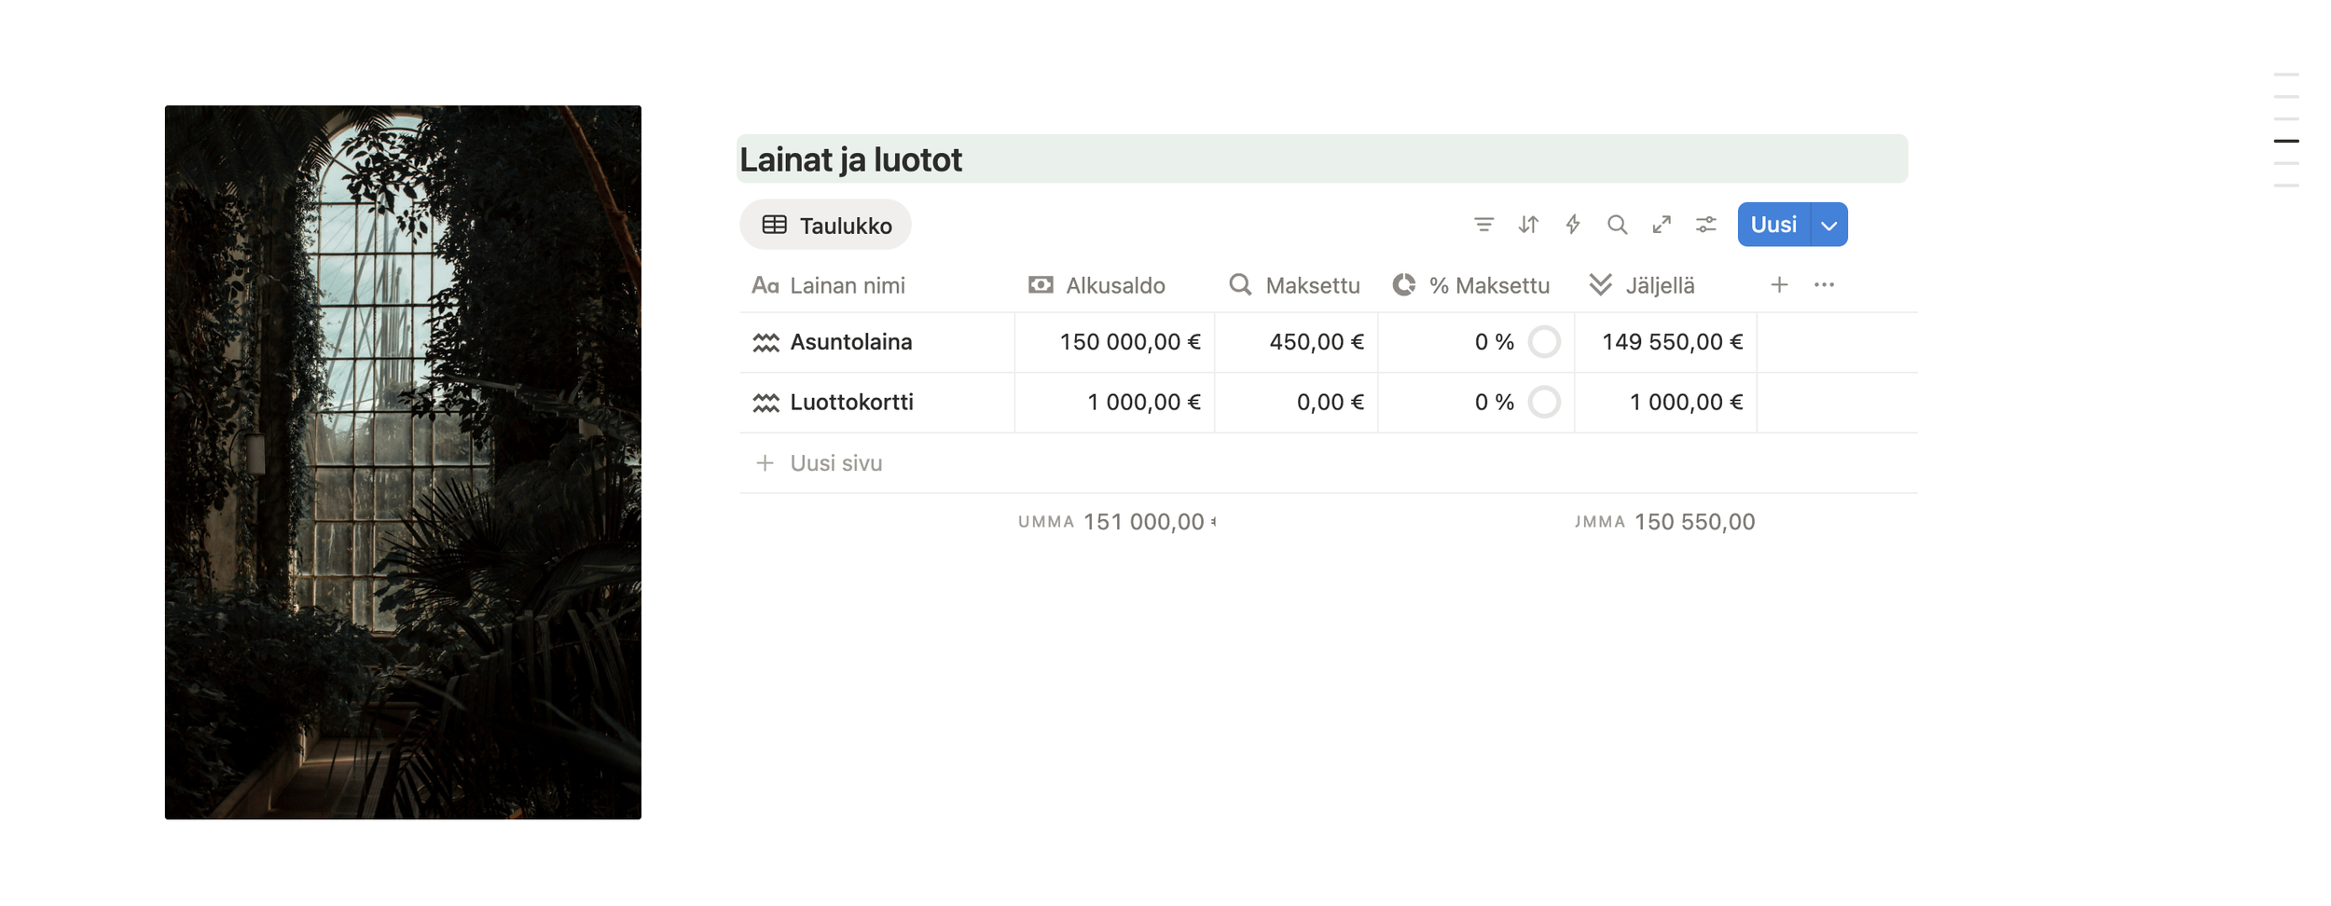Click the SUMMA total under Alkusaldo
The height and width of the screenshot is (906, 2331).
point(1114,522)
